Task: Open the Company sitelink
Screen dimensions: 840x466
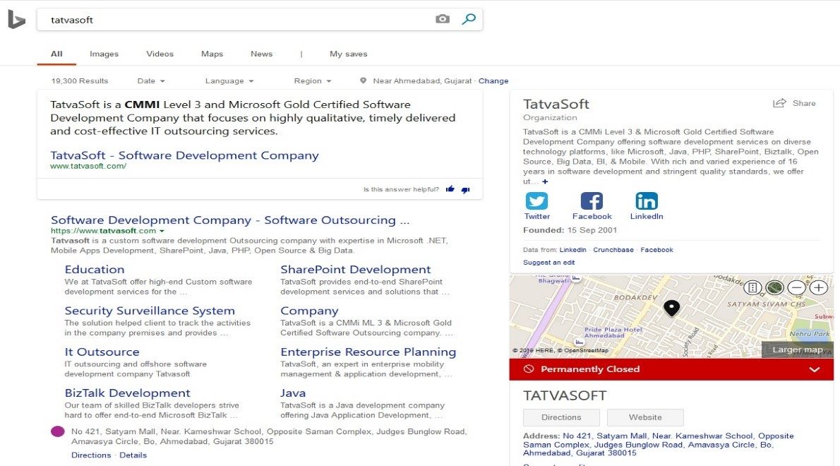Action: click(x=309, y=311)
